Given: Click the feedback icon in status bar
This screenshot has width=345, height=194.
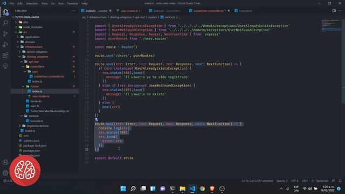Looking at the screenshot, I should (334, 181).
